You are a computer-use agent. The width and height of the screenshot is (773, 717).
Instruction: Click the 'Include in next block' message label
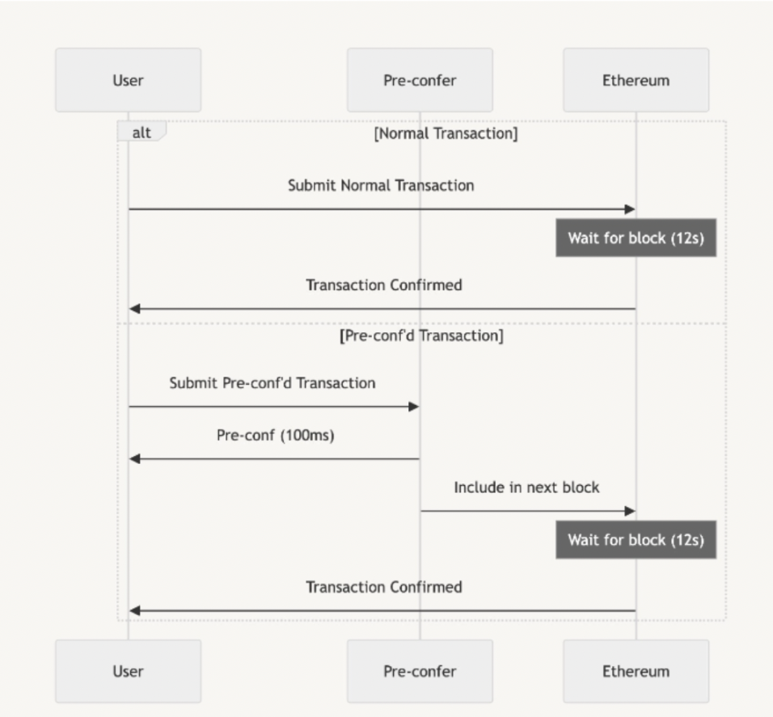(526, 488)
